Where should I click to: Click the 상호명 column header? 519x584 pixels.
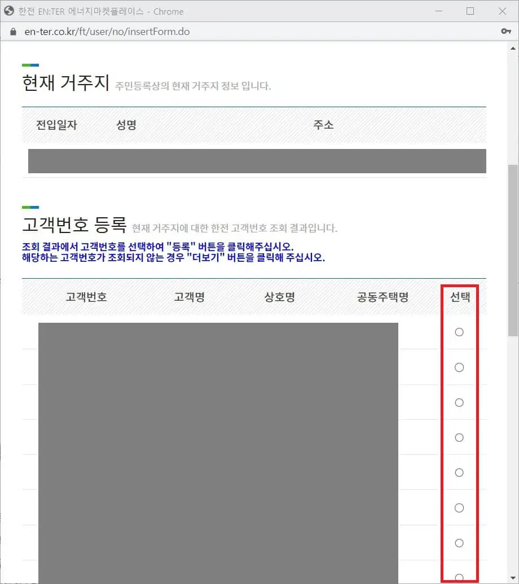[279, 297]
